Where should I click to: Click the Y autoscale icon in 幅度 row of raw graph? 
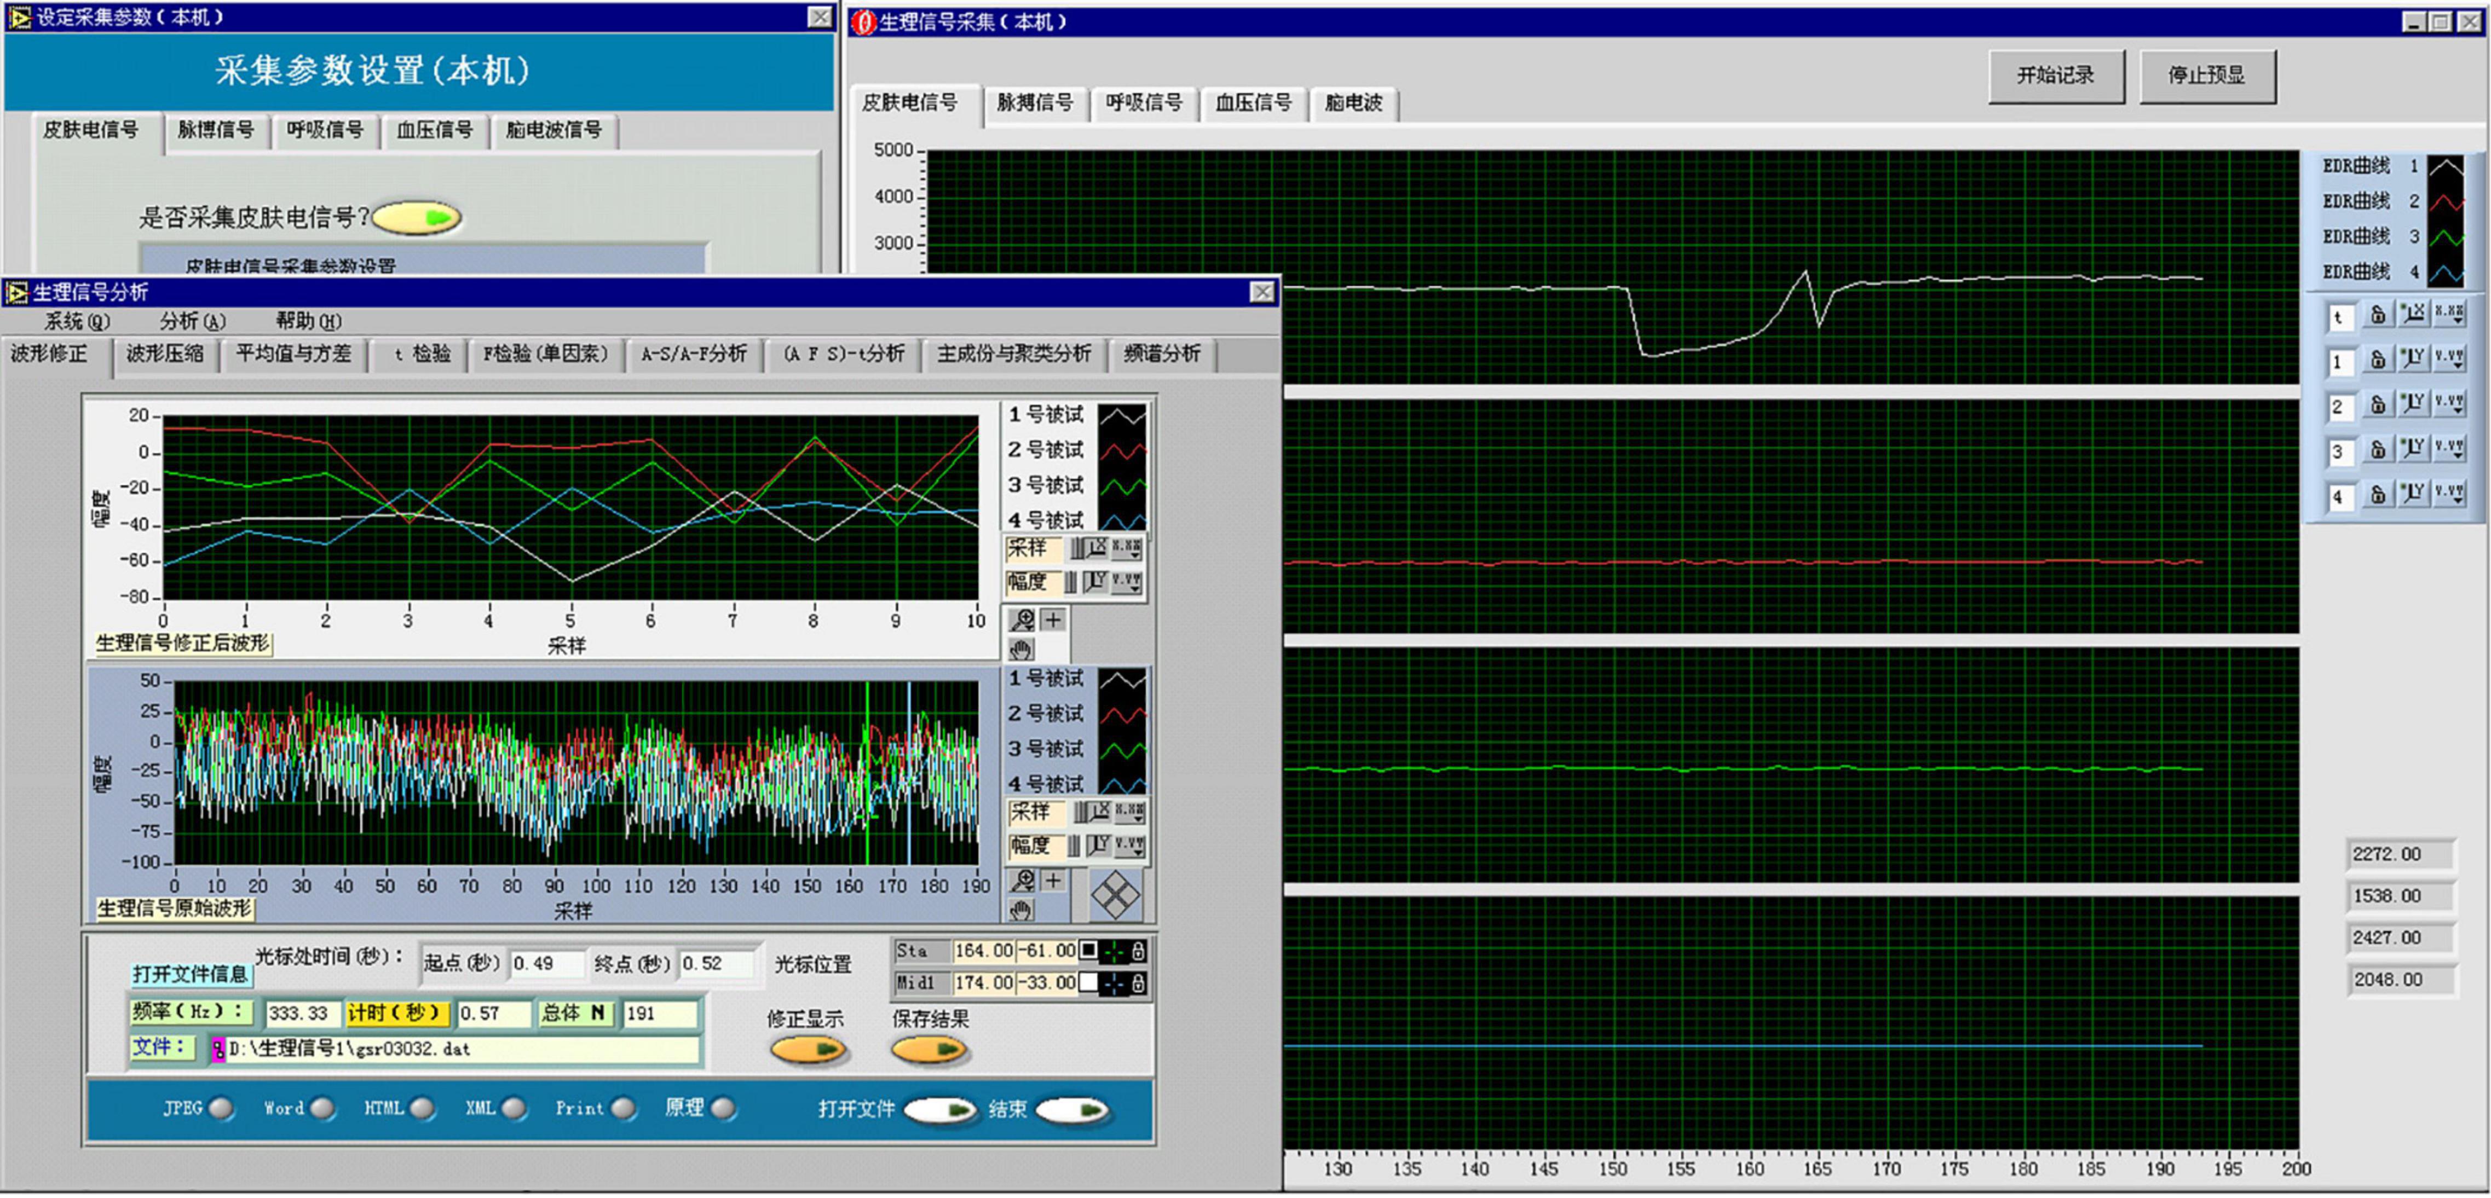(1099, 845)
